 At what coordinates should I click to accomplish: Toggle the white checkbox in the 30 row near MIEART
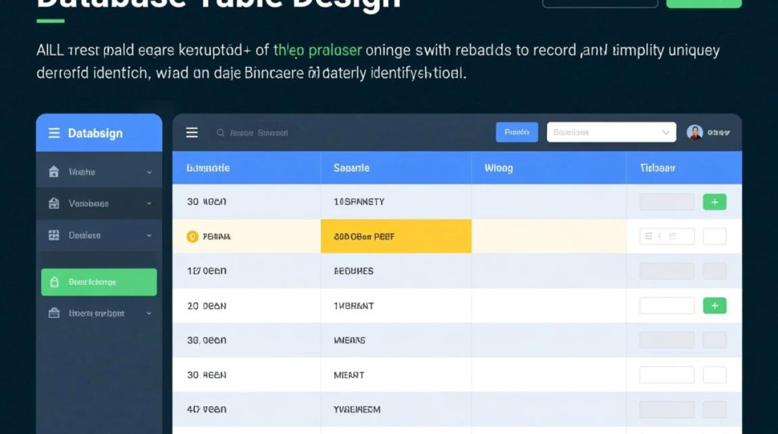click(714, 374)
